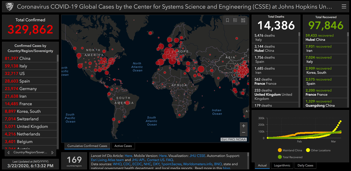The image size is (351, 171).
Task: Click the confirmed cases list scrollbar
Action: coord(58,87)
